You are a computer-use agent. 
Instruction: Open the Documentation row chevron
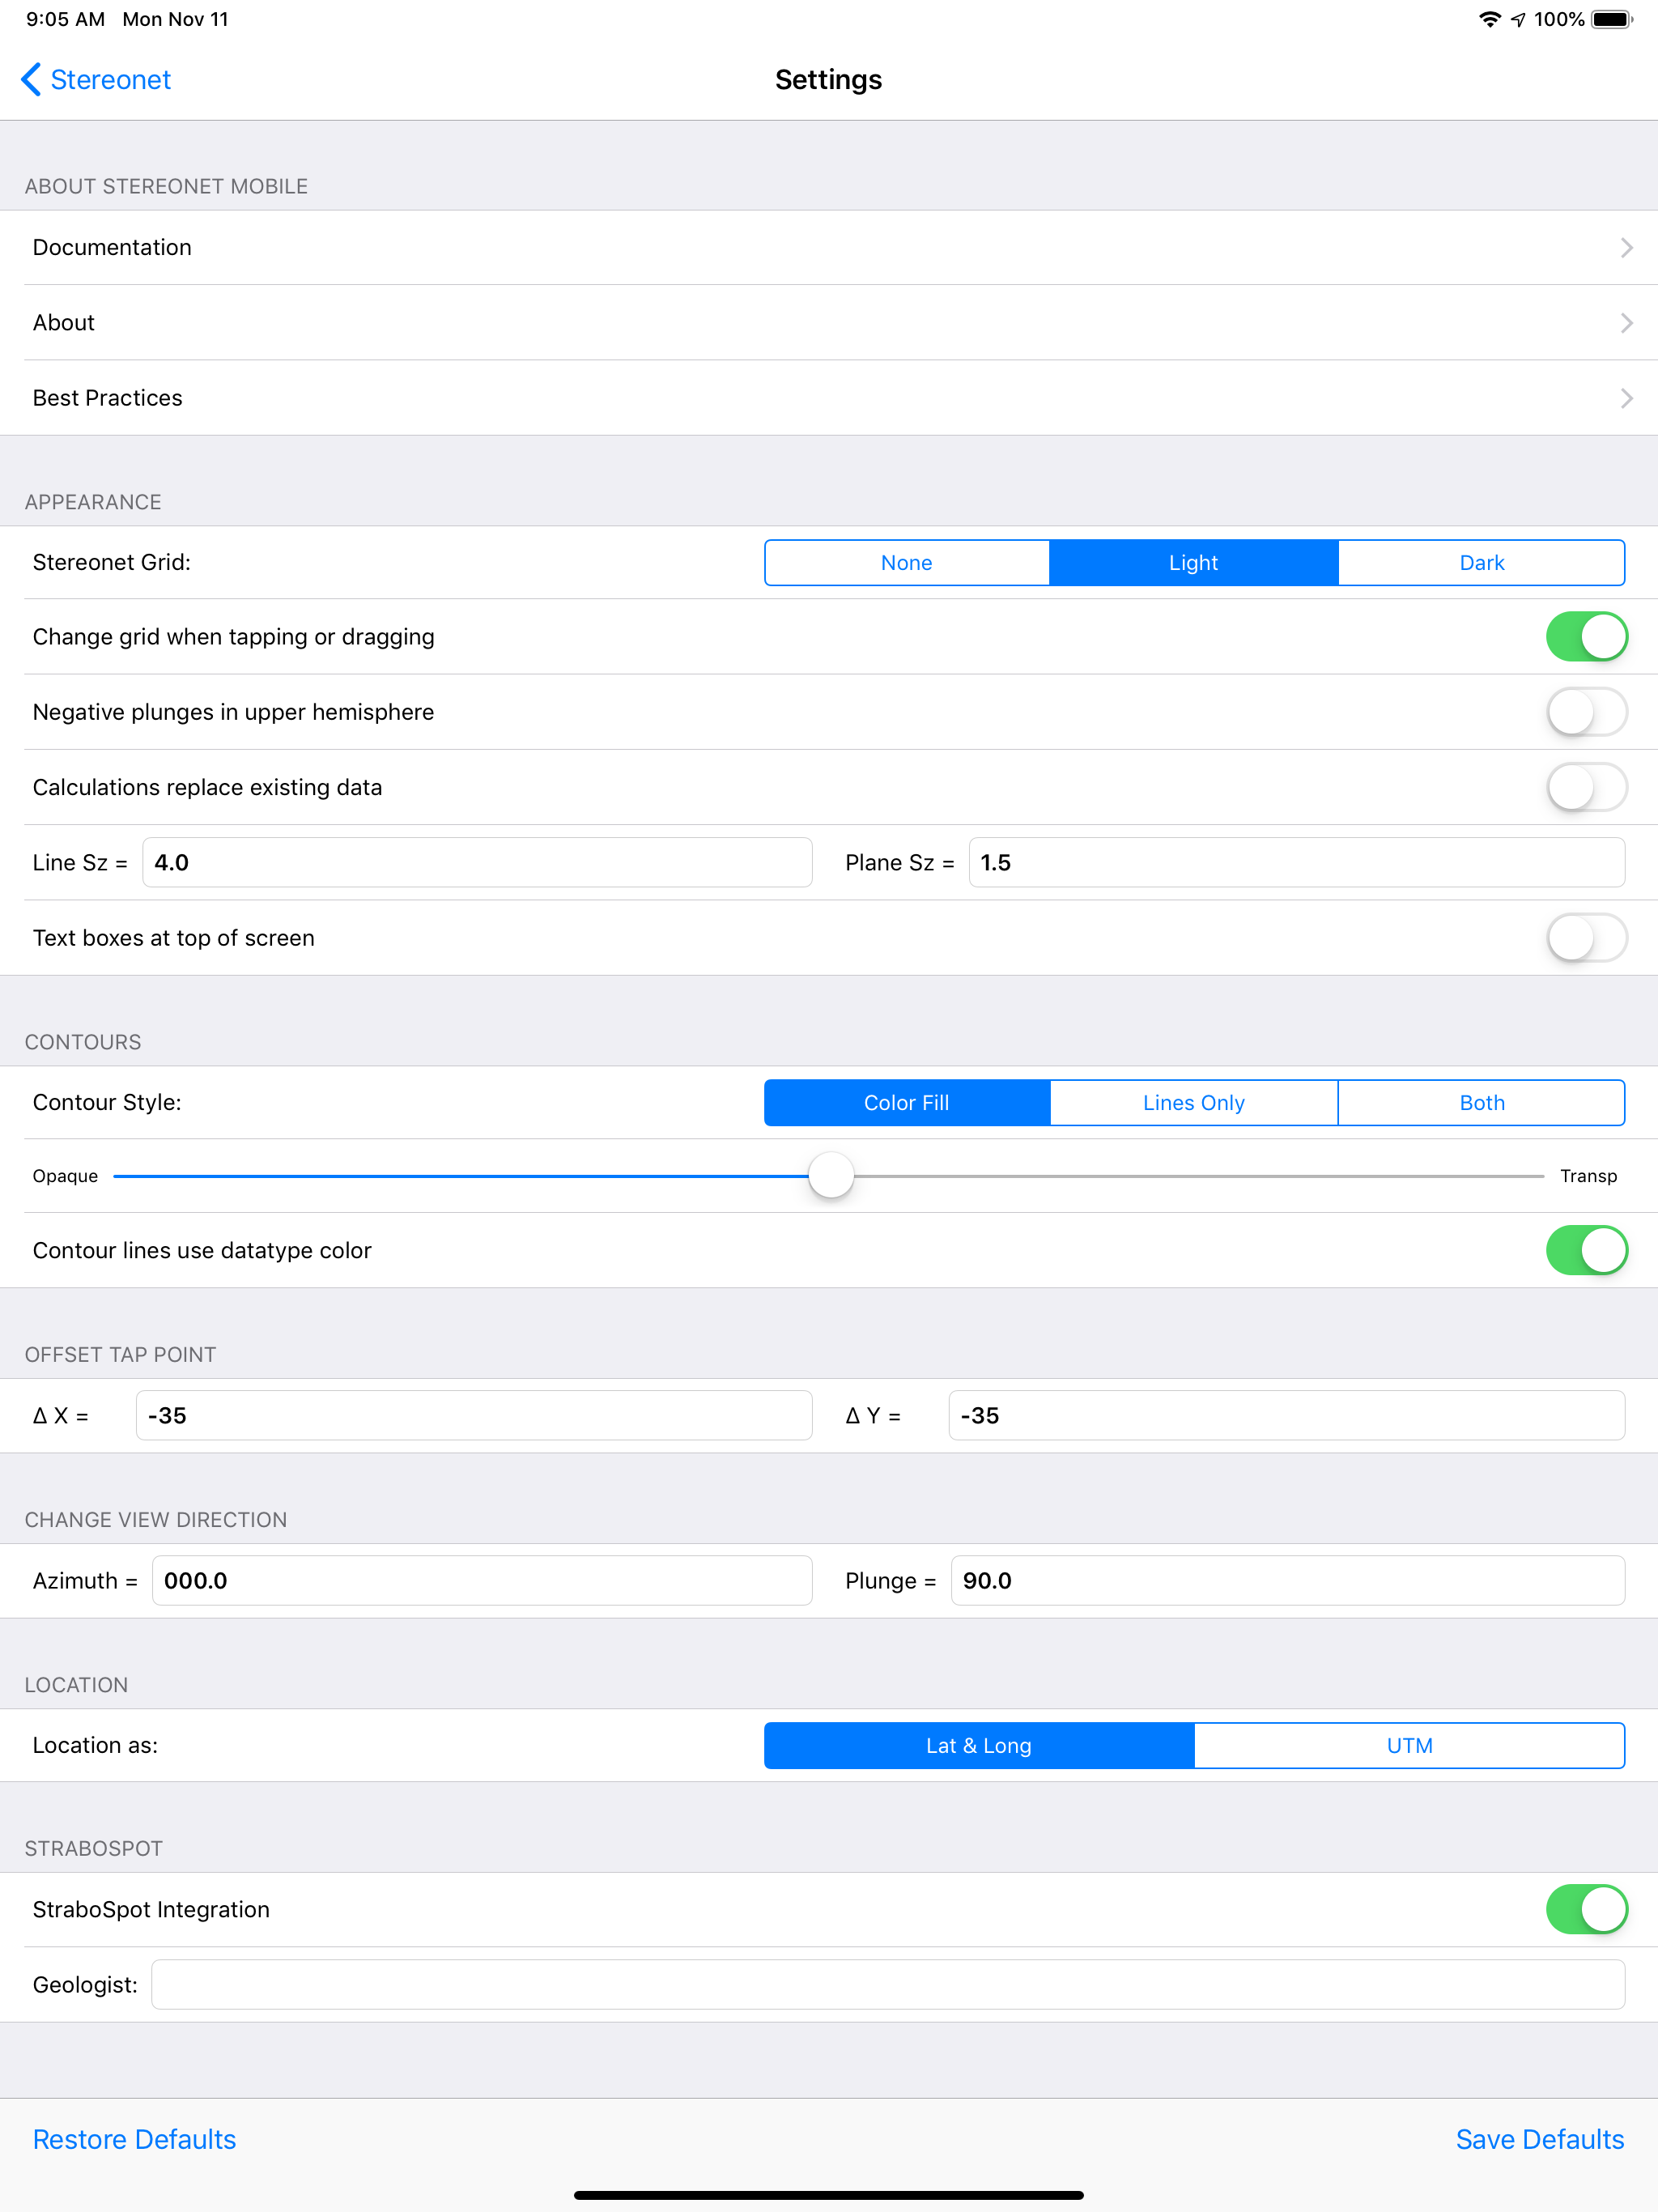click(1627, 247)
